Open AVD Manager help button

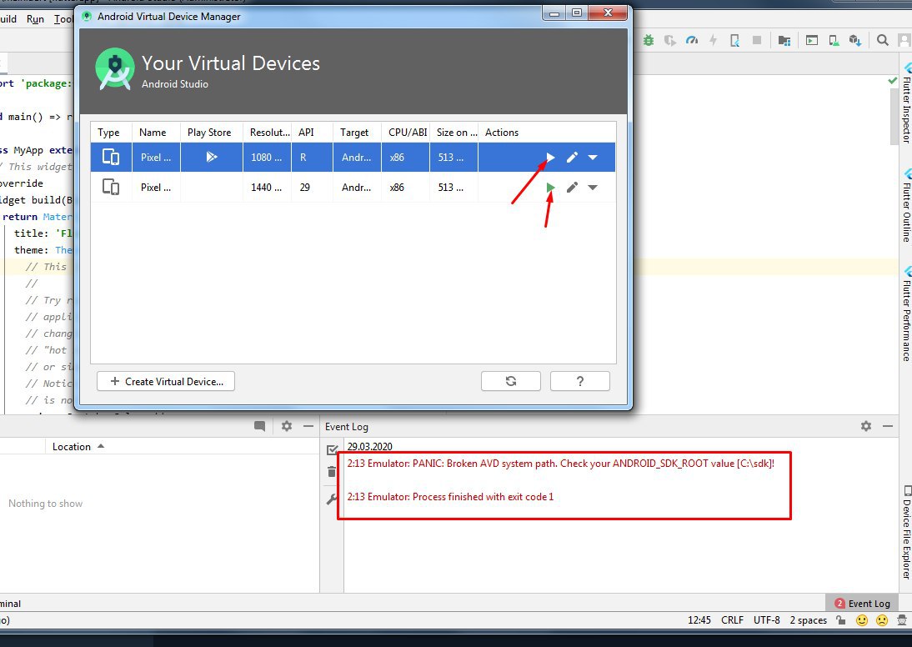(580, 382)
